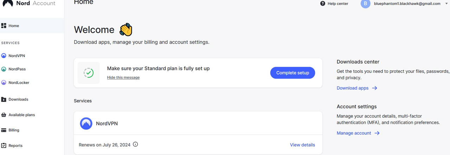Click the Reports clipboard icon
Screen dimensions: 450x155
click(x=4, y=146)
